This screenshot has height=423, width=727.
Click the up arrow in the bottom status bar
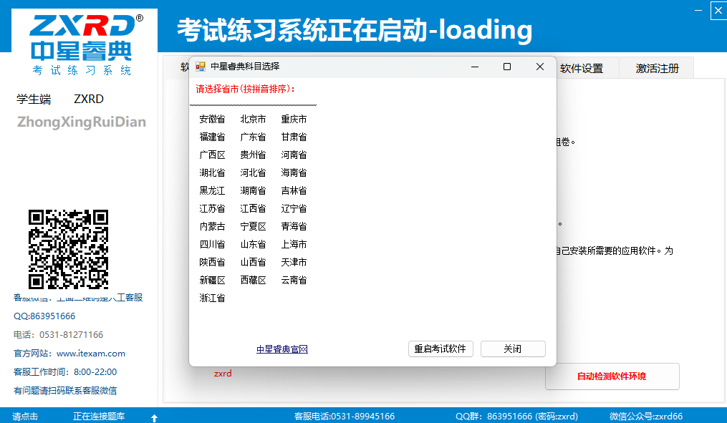click(154, 416)
